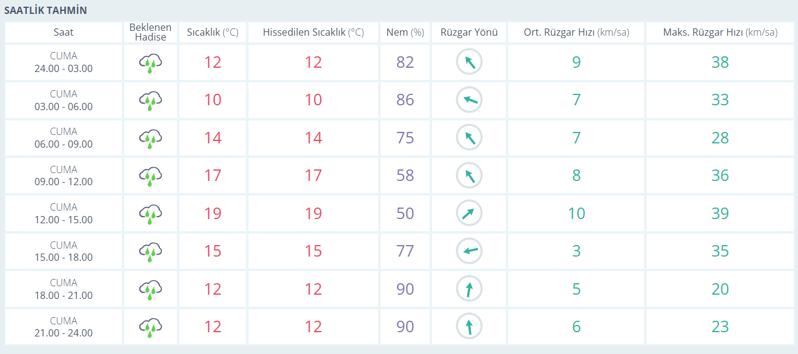Select the Maks. Rüzgar Hızı header
This screenshot has height=354, width=798.
coord(720,33)
